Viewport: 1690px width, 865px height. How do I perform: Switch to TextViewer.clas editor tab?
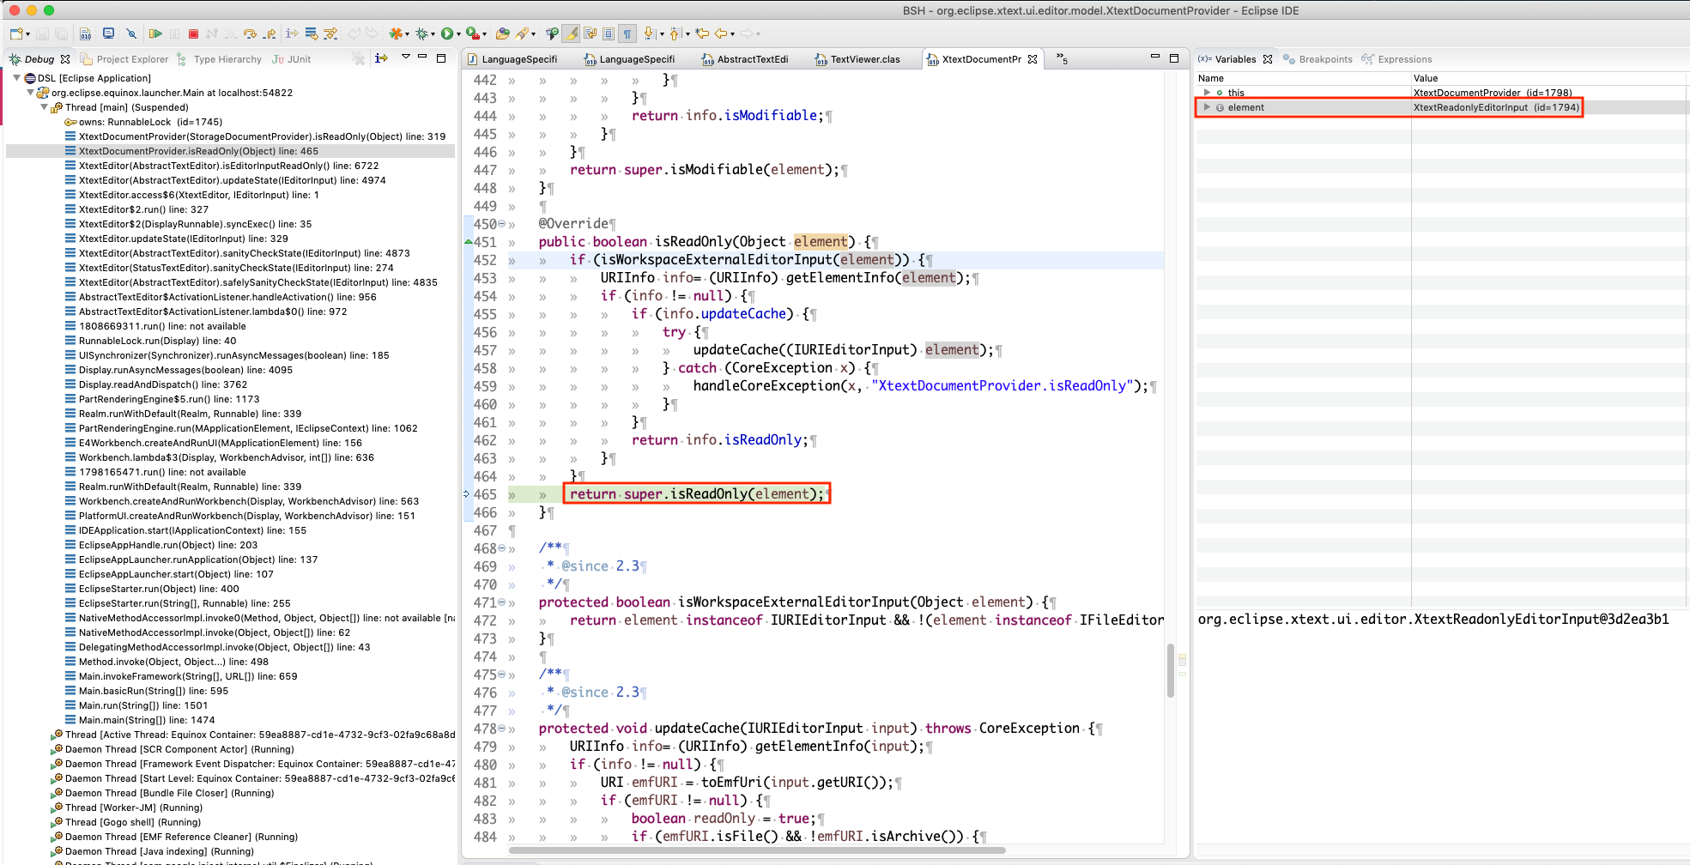coord(858,59)
